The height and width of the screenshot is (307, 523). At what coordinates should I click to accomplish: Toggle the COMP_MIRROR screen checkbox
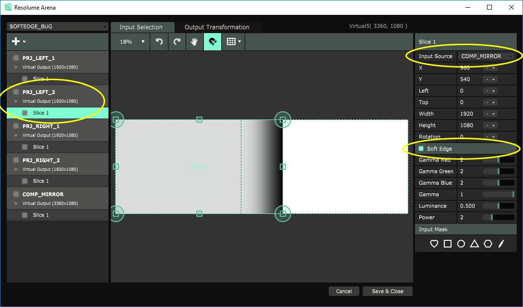pos(16,194)
